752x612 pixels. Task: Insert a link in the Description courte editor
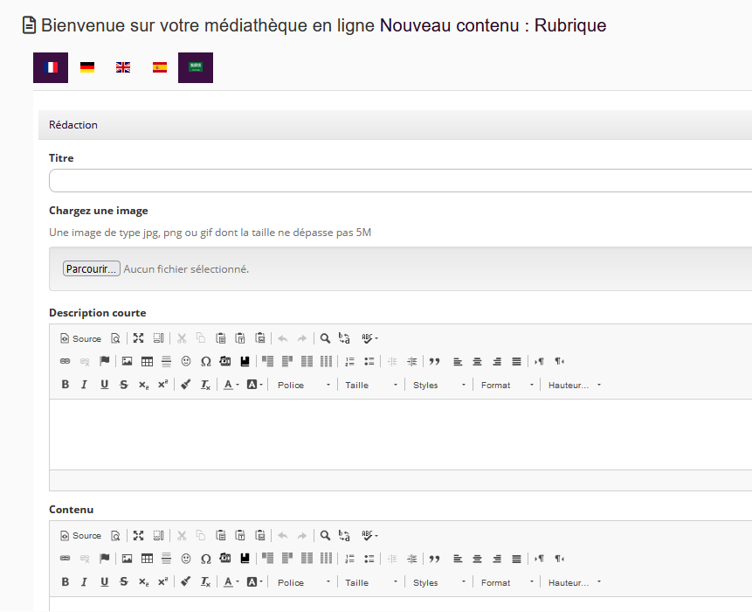(x=66, y=362)
